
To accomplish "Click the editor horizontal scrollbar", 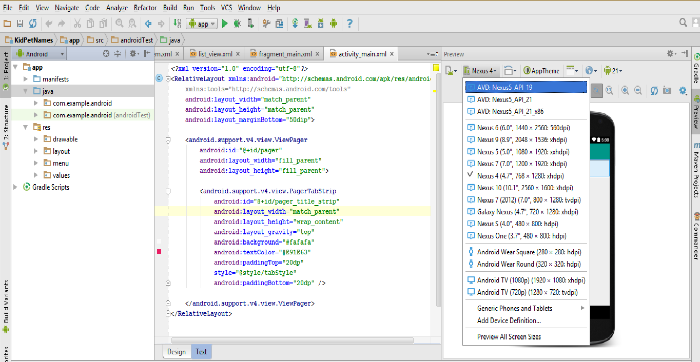I will tap(292, 340).
